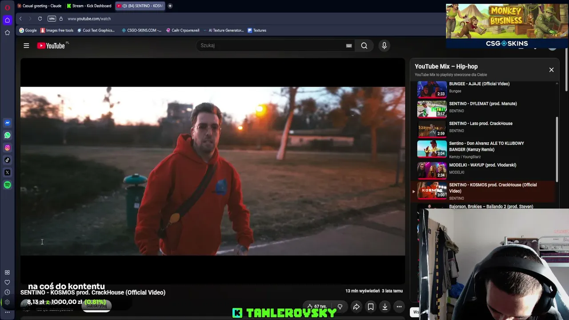Click the YouTube search magnifier button
569x320 pixels.
(364, 45)
